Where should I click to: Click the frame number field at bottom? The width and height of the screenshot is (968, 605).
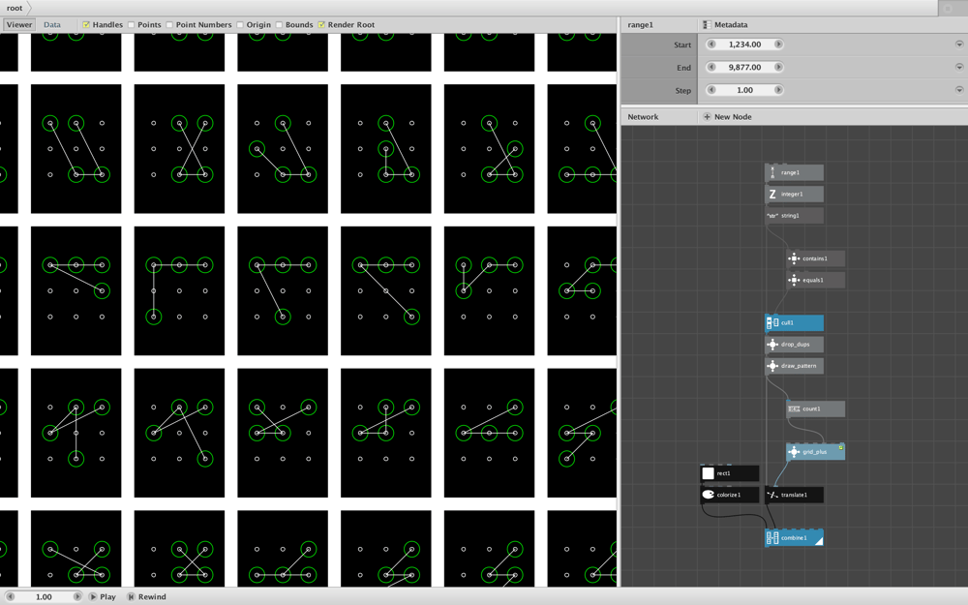click(x=44, y=597)
